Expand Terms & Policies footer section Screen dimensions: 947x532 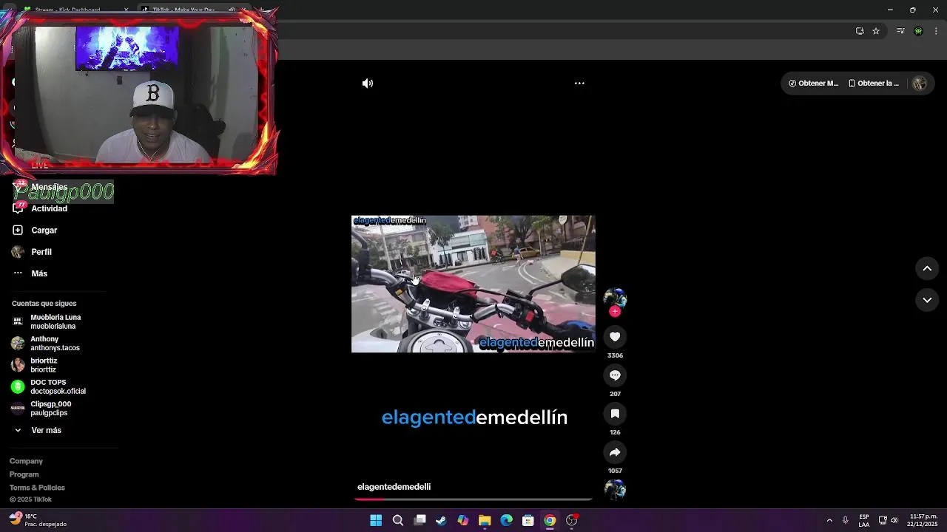click(x=37, y=488)
